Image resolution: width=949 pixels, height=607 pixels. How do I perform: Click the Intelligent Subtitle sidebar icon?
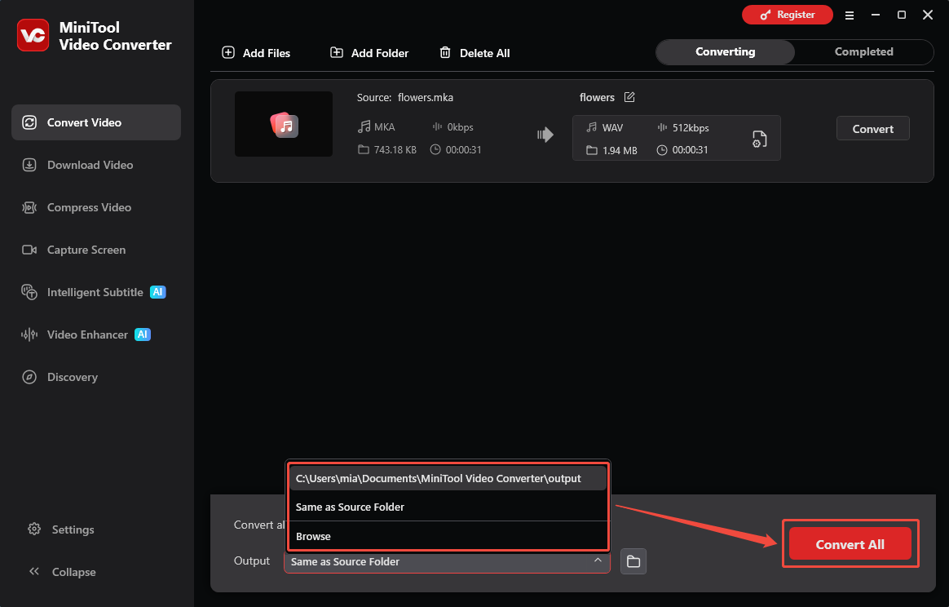29,292
